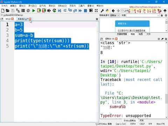Start debugging the file
This screenshot has width=168, height=126.
59,10
